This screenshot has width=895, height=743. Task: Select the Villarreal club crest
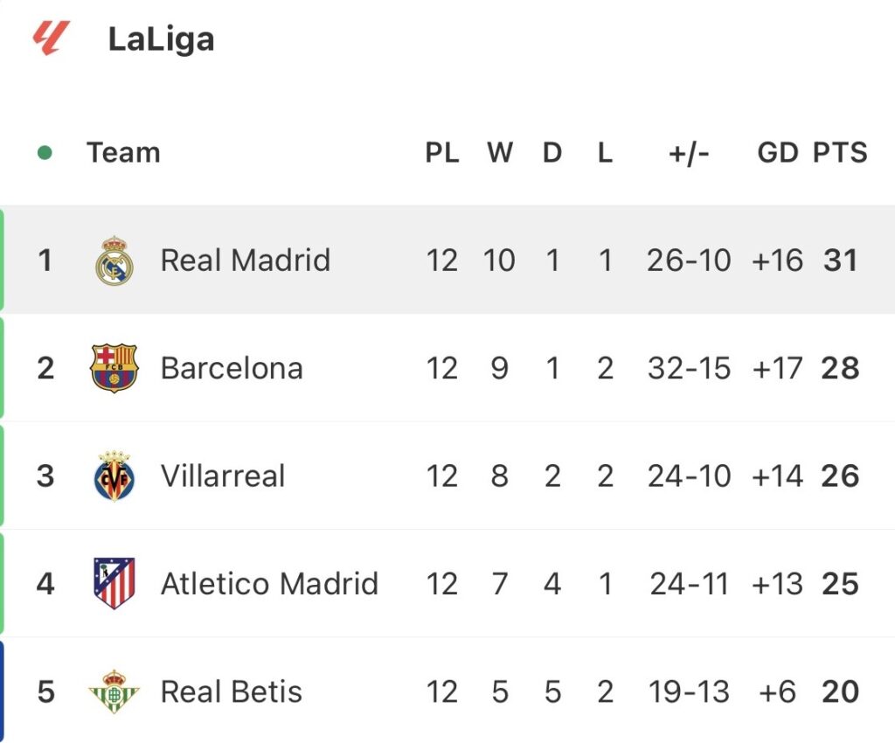(114, 476)
